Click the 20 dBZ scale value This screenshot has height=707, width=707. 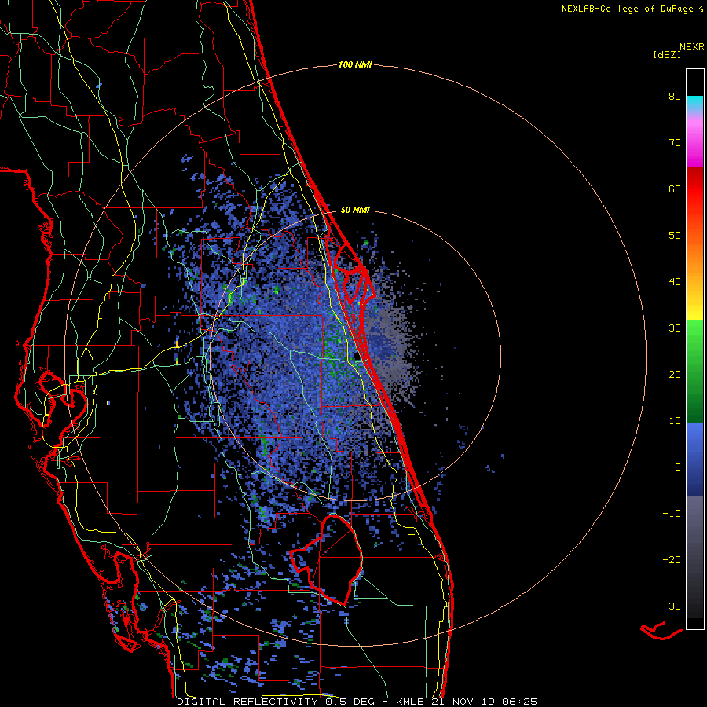click(x=675, y=375)
